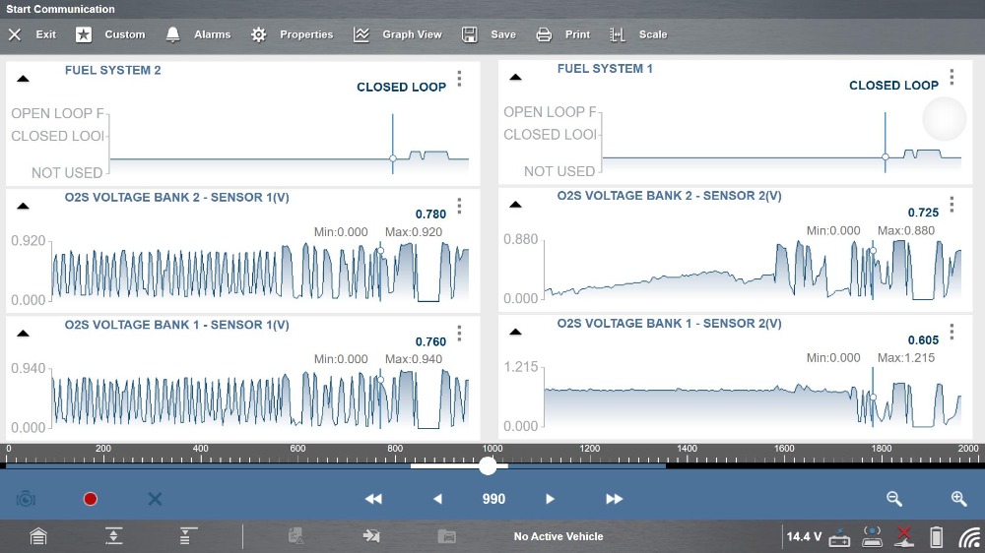The image size is (985, 553).
Task: Click the zoom in magnifier icon
Action: (x=958, y=499)
